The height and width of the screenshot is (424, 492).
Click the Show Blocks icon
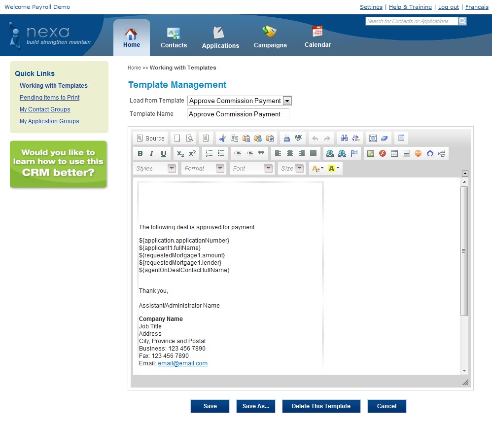pyautogui.click(x=401, y=138)
